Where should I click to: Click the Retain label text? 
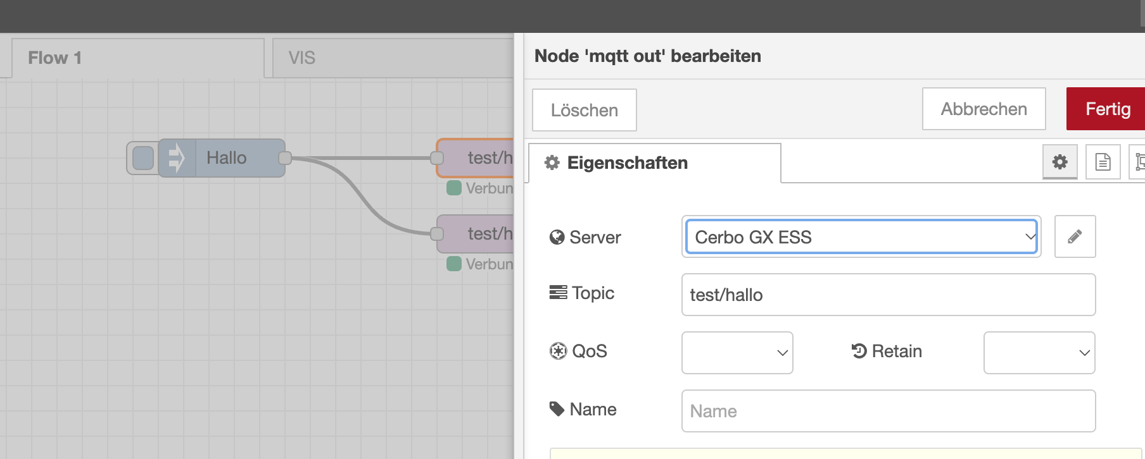pos(897,351)
